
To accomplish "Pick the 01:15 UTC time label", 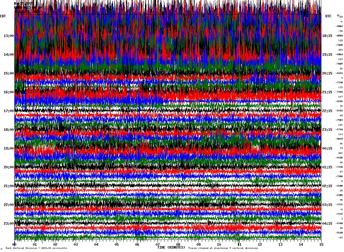I will pyautogui.click(x=327, y=167).
